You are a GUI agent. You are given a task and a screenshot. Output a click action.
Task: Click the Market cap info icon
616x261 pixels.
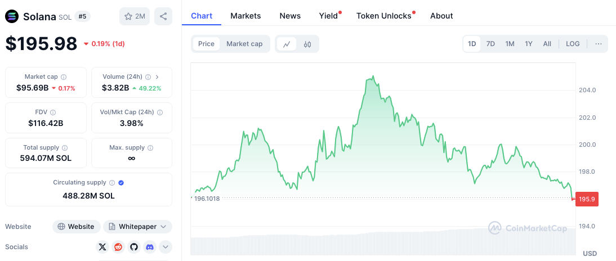(64, 76)
